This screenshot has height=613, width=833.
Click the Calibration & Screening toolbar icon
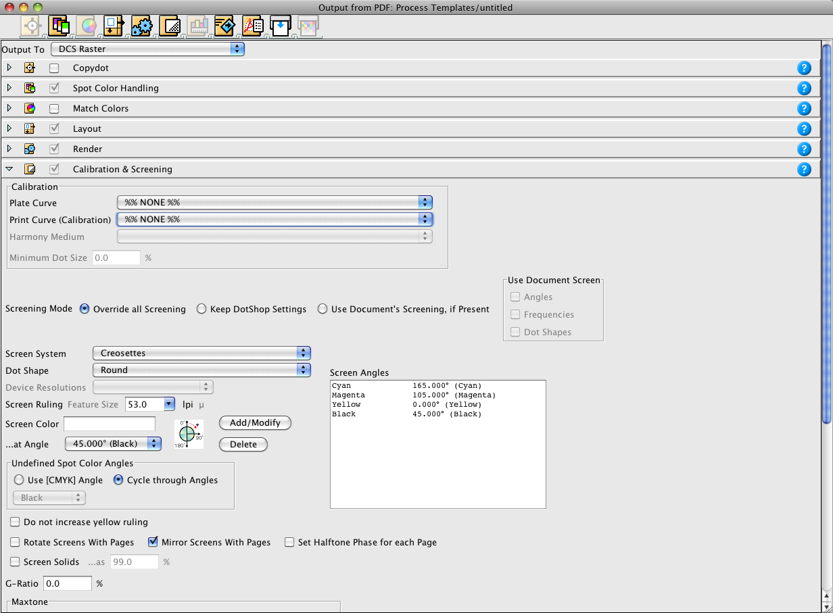click(170, 26)
